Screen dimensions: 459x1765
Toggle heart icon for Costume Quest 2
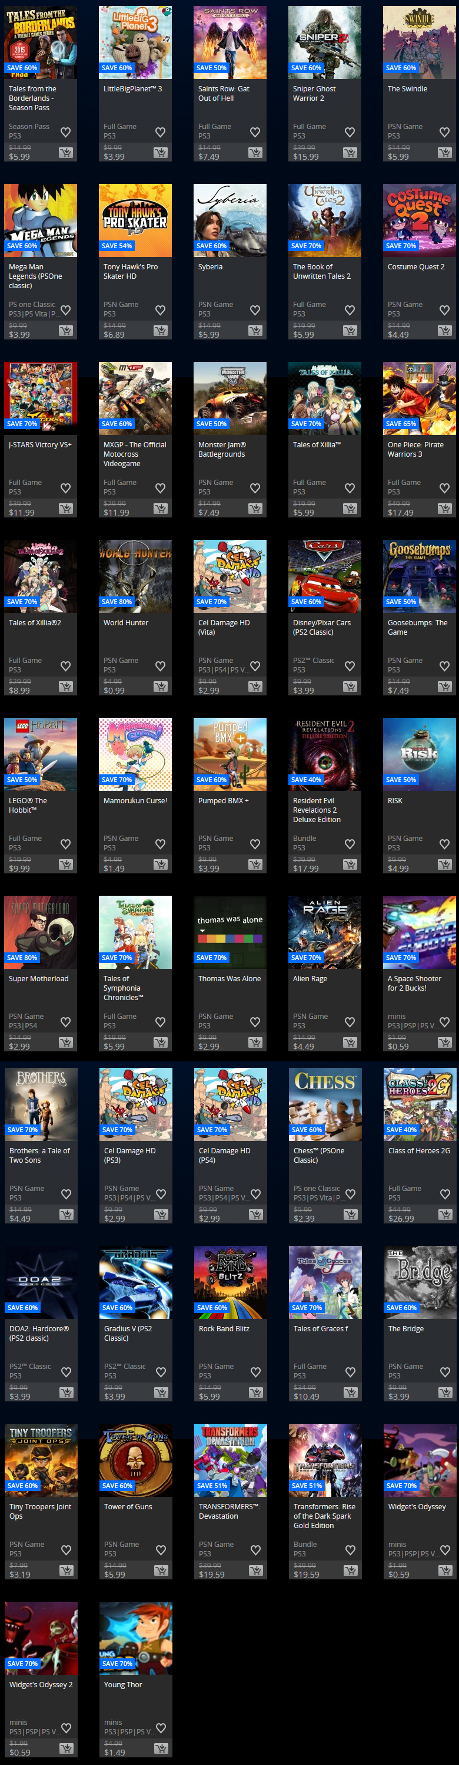pos(445,310)
